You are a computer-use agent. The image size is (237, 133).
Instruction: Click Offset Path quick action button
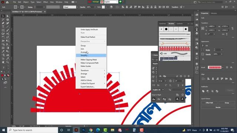tap(209, 103)
